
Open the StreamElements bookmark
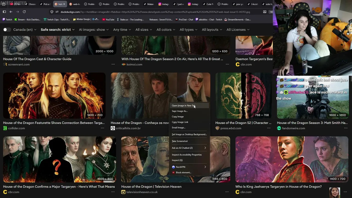point(238,20)
